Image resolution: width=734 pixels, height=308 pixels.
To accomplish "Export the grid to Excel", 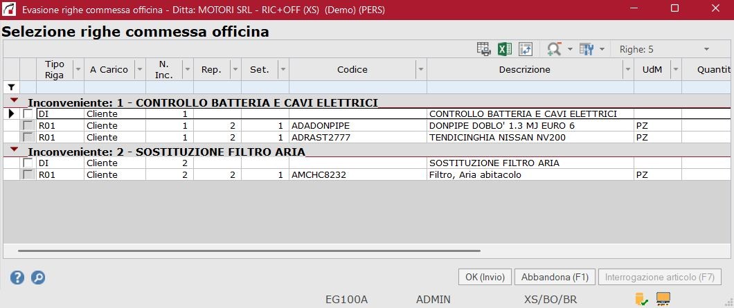I will (505, 49).
